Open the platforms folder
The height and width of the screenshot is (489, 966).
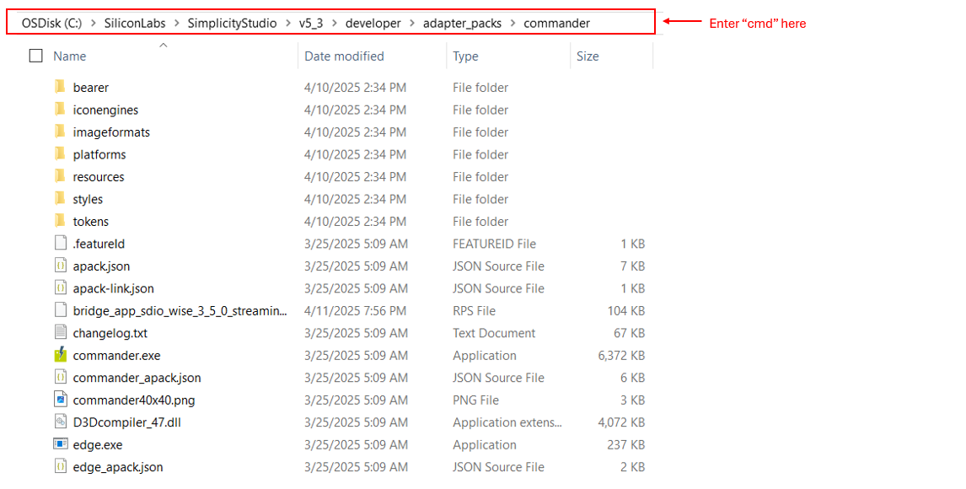click(x=99, y=154)
